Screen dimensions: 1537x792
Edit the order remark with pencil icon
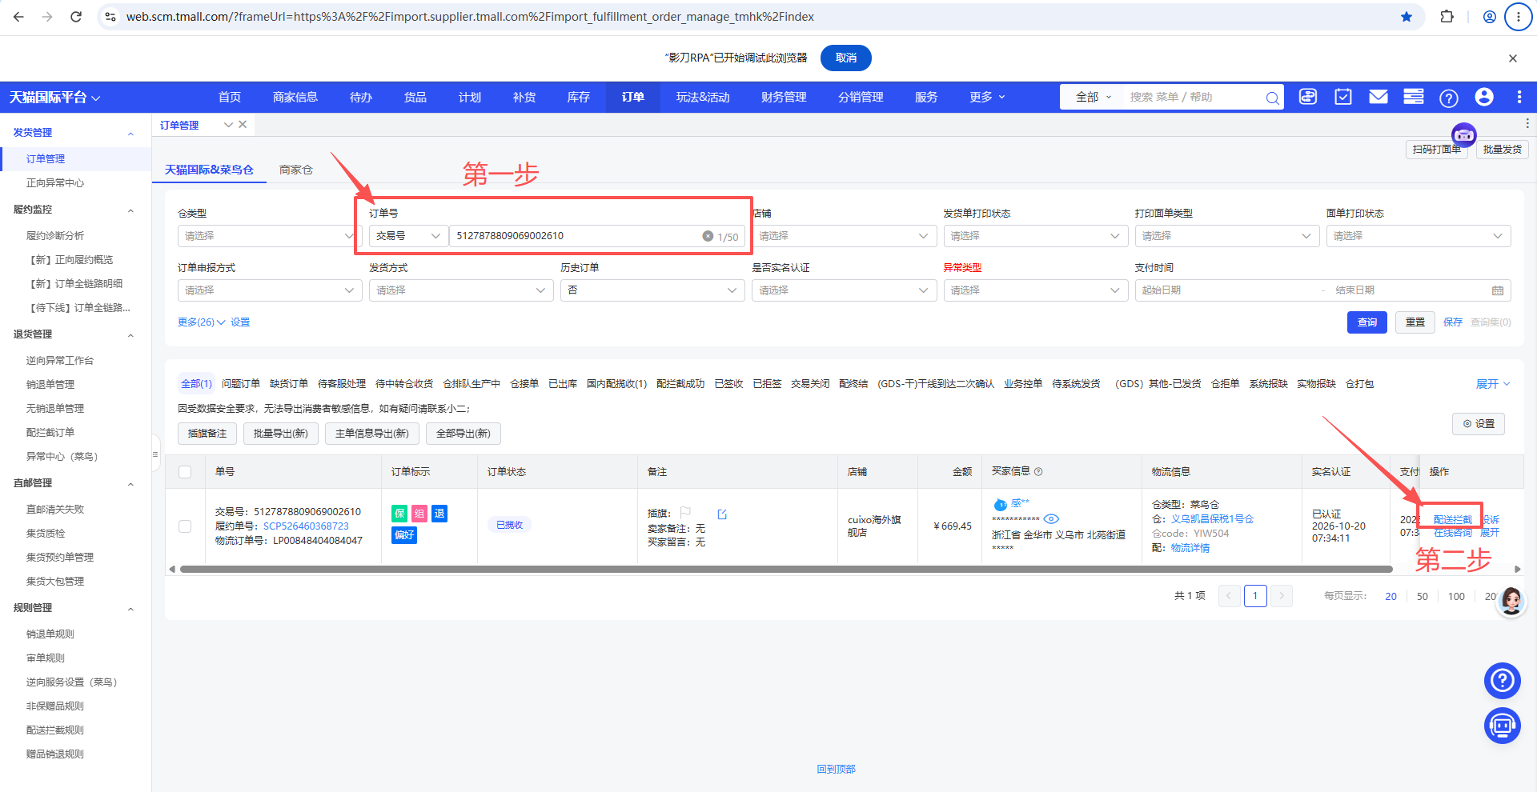(x=722, y=514)
